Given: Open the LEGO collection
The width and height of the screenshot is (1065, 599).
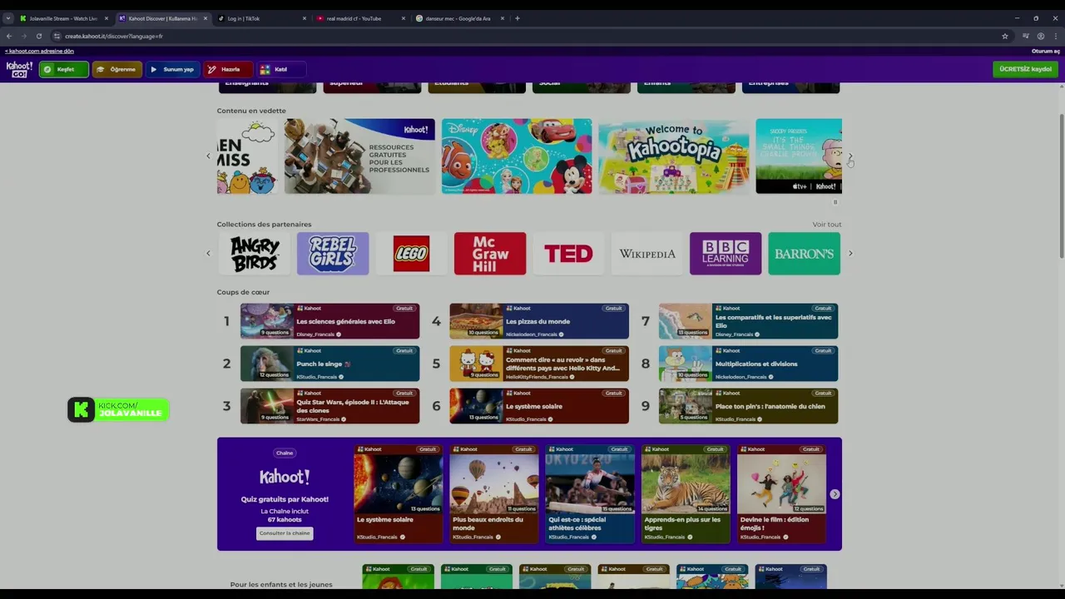Looking at the screenshot, I should pos(411,254).
